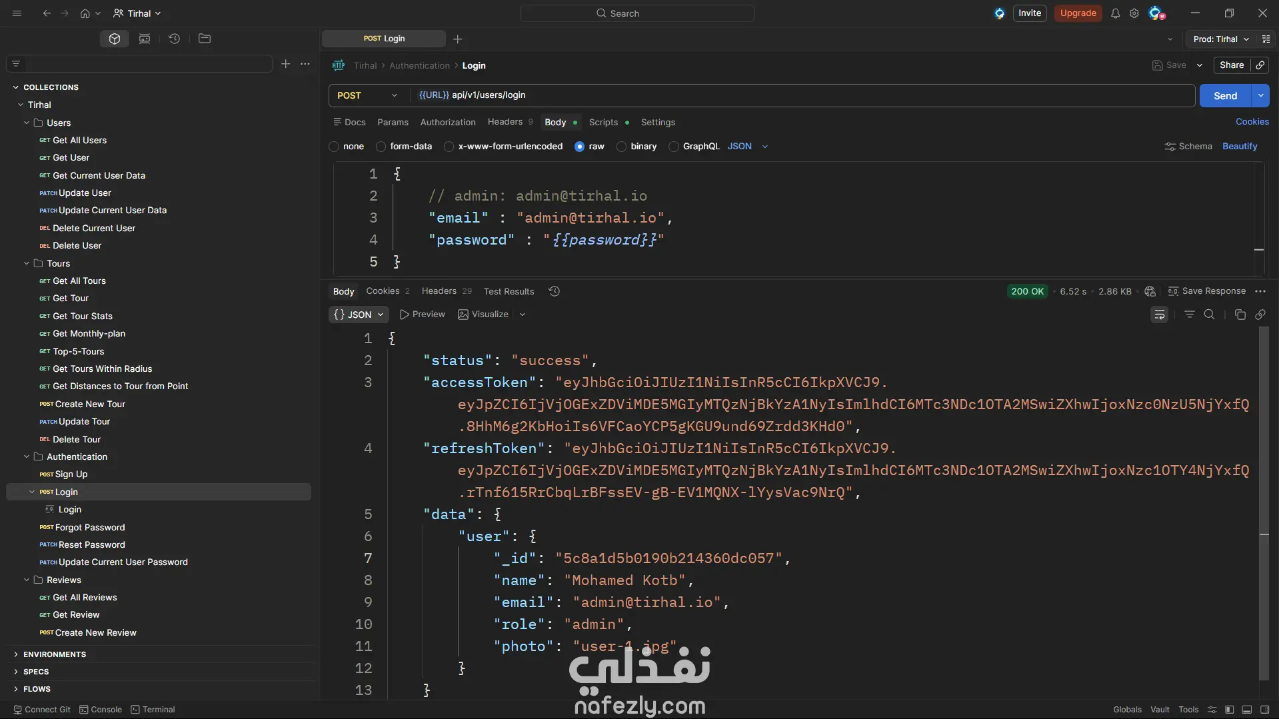Collapse the Tours folder
This screenshot has width=1279, height=719.
coord(27,264)
